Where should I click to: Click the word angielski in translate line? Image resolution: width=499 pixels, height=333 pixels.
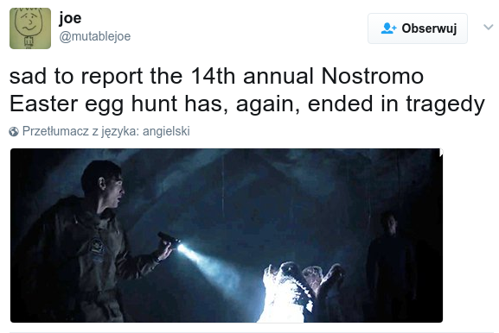166,131
